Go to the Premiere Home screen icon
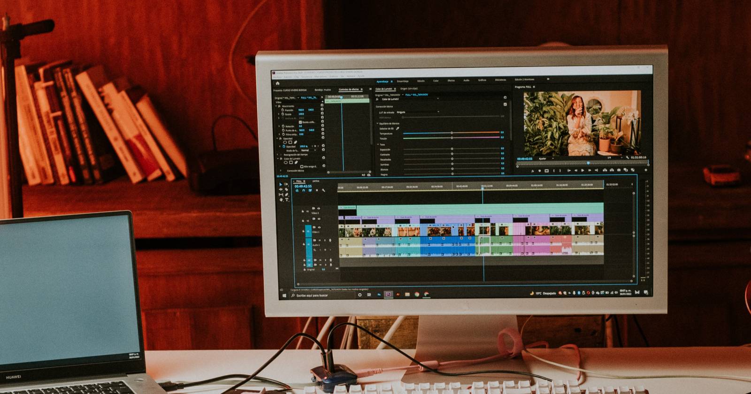The width and height of the screenshot is (751, 394). tap(277, 83)
